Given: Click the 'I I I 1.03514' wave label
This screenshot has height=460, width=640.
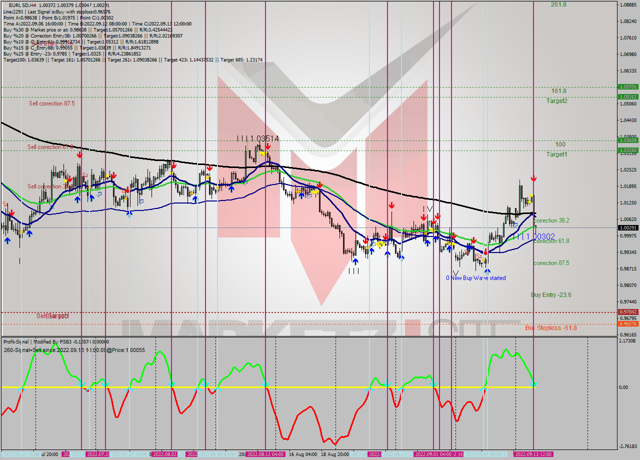Looking at the screenshot, I should [x=257, y=138].
